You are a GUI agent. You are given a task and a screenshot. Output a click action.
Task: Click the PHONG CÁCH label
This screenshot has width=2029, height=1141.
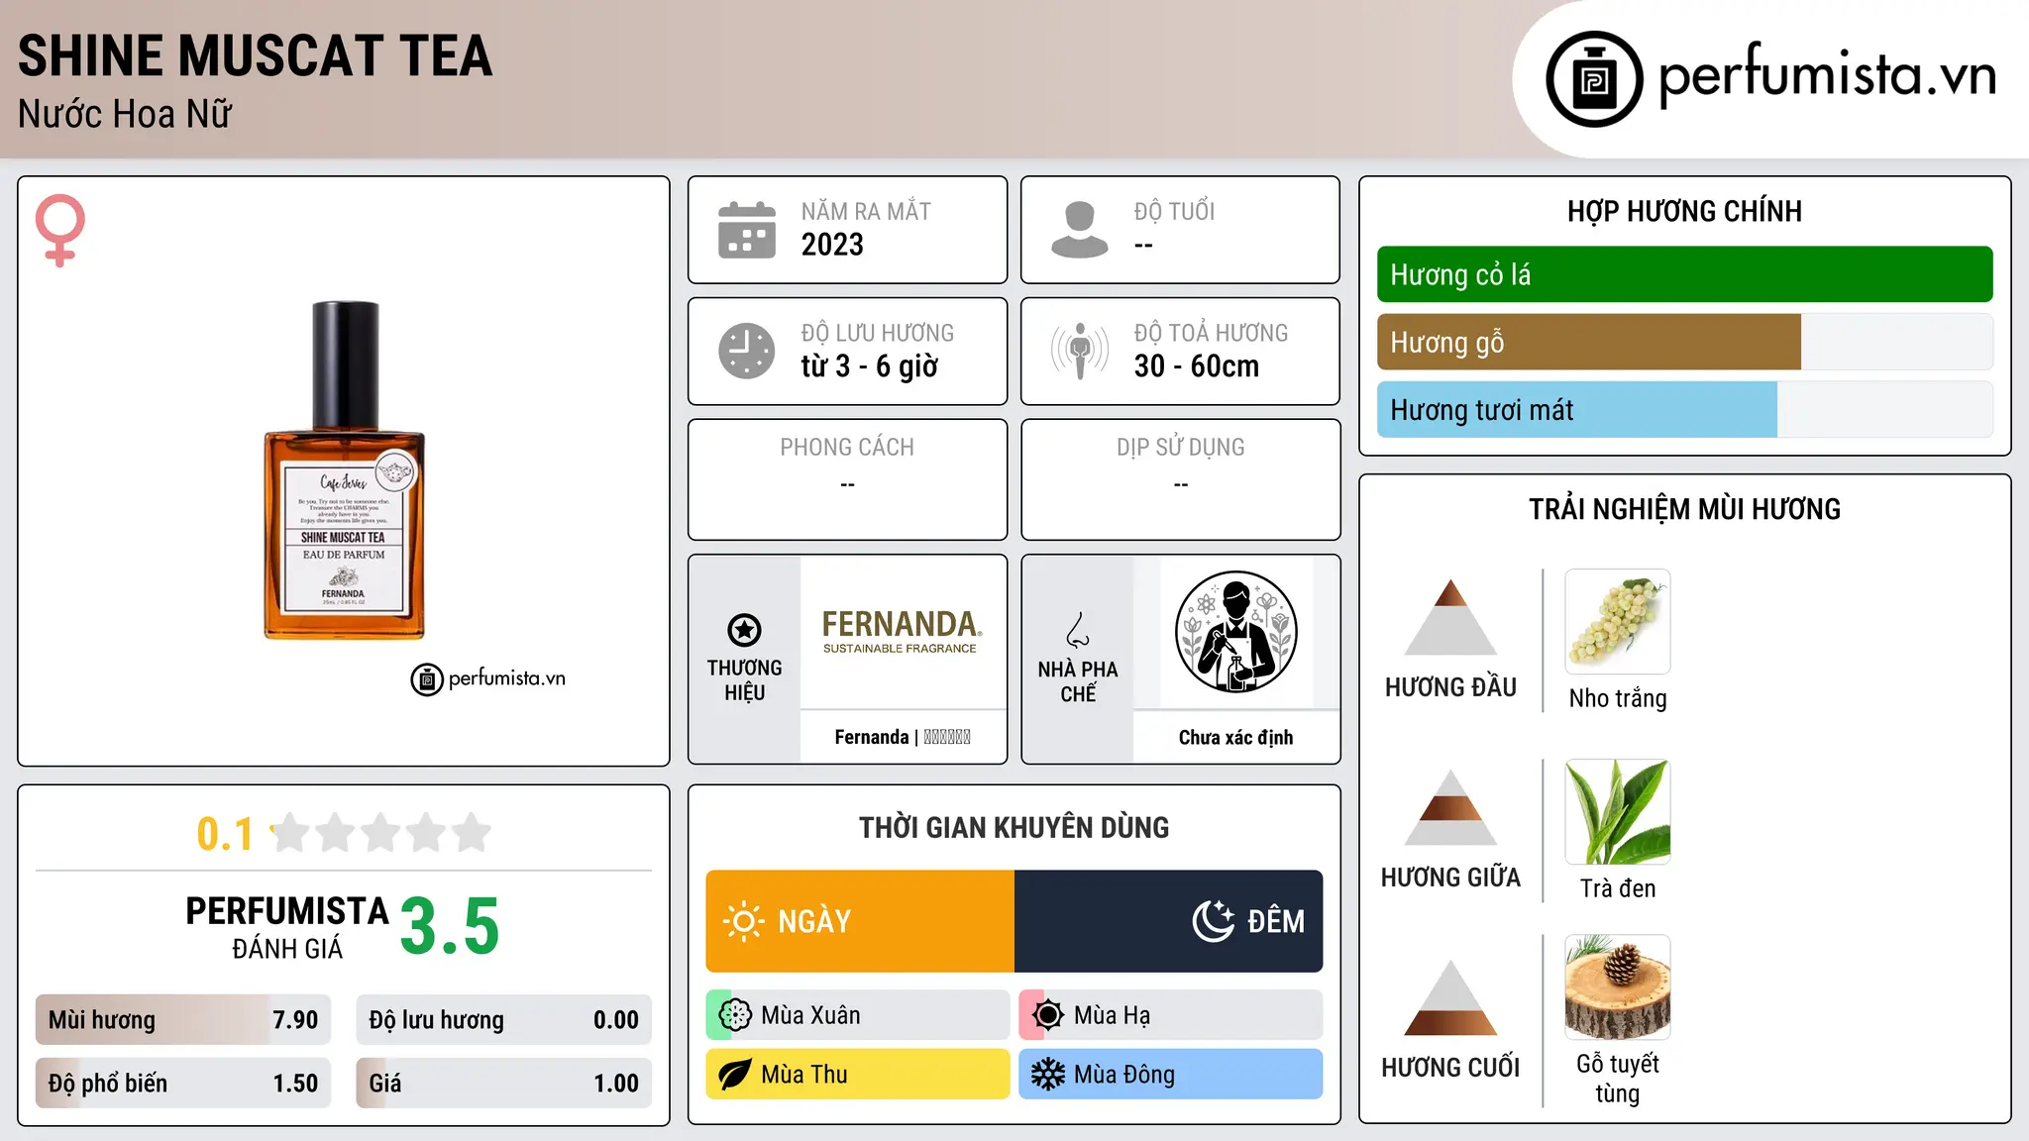847,448
